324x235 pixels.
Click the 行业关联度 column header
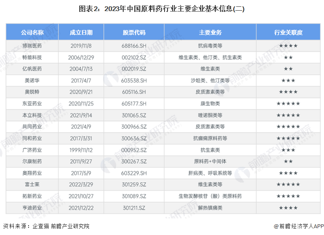click(x=288, y=32)
